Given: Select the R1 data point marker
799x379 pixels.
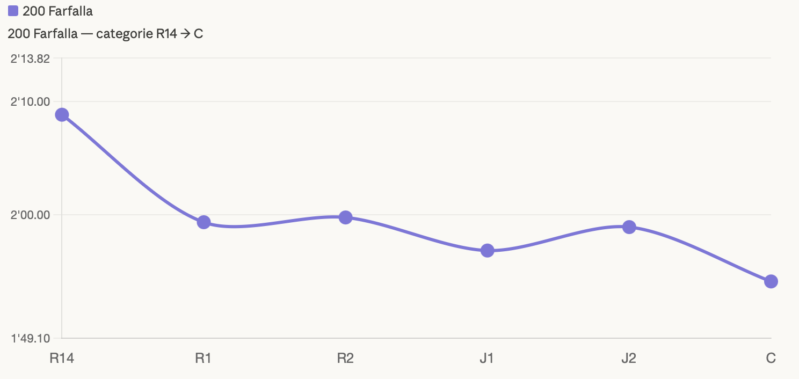Looking at the screenshot, I should tap(204, 222).
